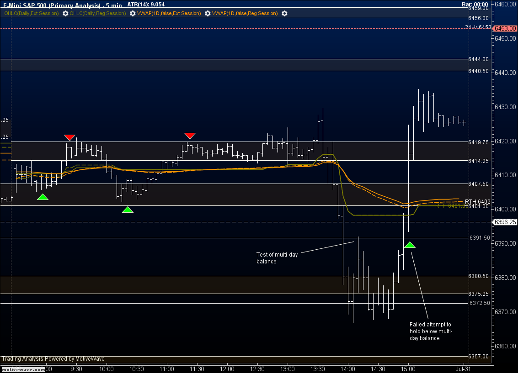Viewport: 518px width, 373px height.
Task: Select the 'Test of multi-day balance' annotation
Action: (277, 258)
